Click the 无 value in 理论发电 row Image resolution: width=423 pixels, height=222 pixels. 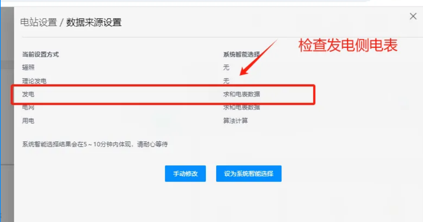[x=226, y=81]
